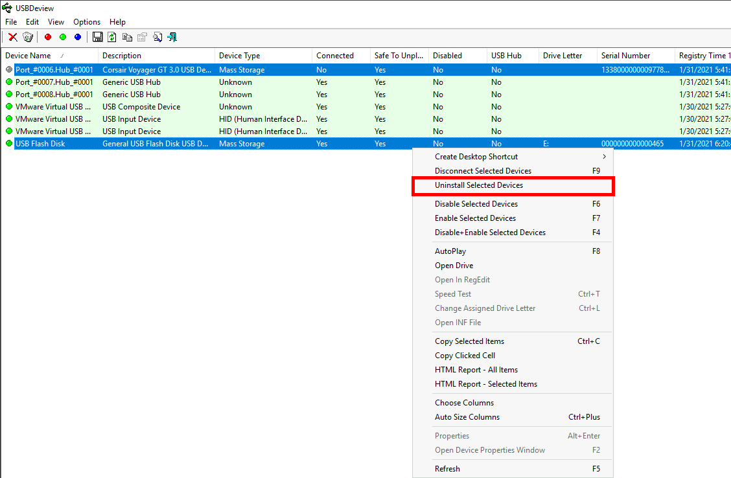The height and width of the screenshot is (478, 731).
Task: Refresh device list with refresh toolbar icon
Action: (x=111, y=37)
